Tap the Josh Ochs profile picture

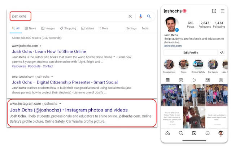(x=171, y=24)
